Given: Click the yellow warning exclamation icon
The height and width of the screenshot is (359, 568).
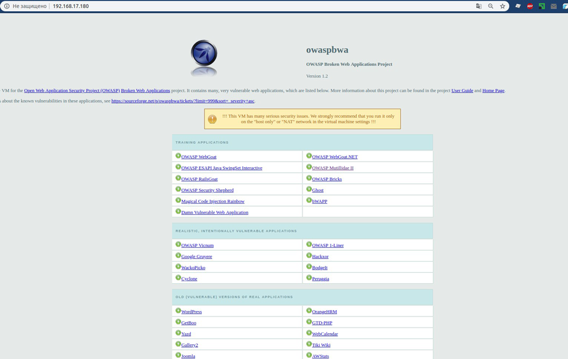Looking at the screenshot, I should [212, 119].
